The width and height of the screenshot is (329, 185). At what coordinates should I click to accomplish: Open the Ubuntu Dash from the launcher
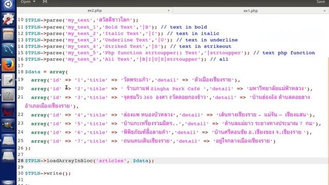tap(8, 4)
